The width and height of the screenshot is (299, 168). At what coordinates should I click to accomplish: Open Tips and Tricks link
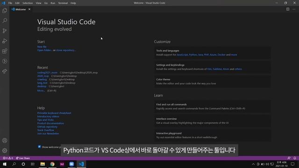pyautogui.click(x=45, y=120)
